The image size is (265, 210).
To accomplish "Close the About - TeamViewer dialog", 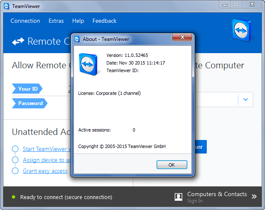I will [x=182, y=37].
